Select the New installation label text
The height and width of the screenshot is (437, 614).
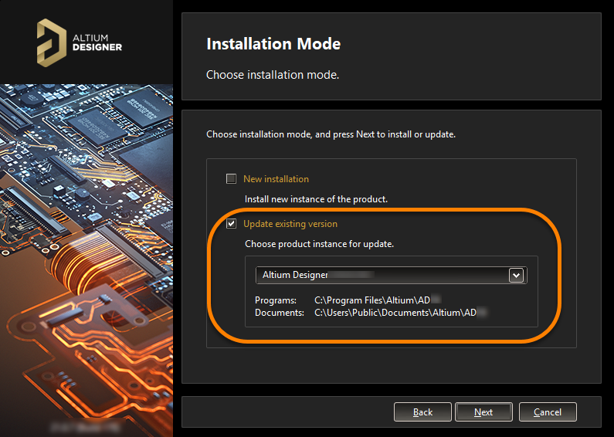(276, 179)
